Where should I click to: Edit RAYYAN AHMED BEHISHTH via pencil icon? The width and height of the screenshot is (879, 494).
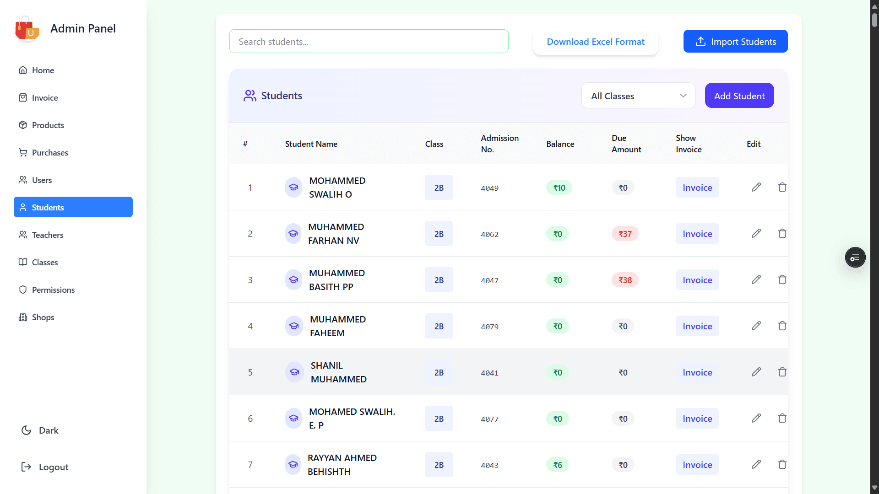(x=756, y=464)
